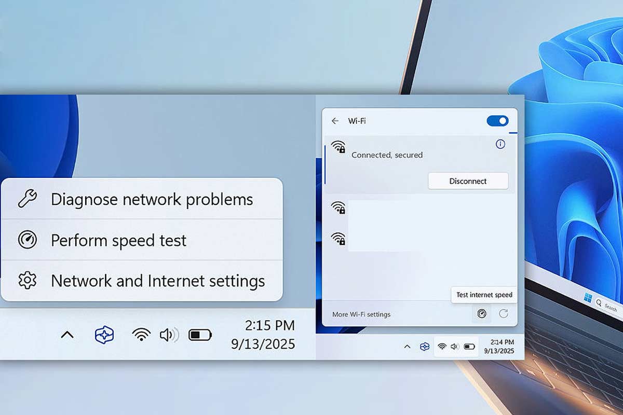
Task: Expand hidden icons chevron near 2:14 PM tray
Action: [x=407, y=347]
